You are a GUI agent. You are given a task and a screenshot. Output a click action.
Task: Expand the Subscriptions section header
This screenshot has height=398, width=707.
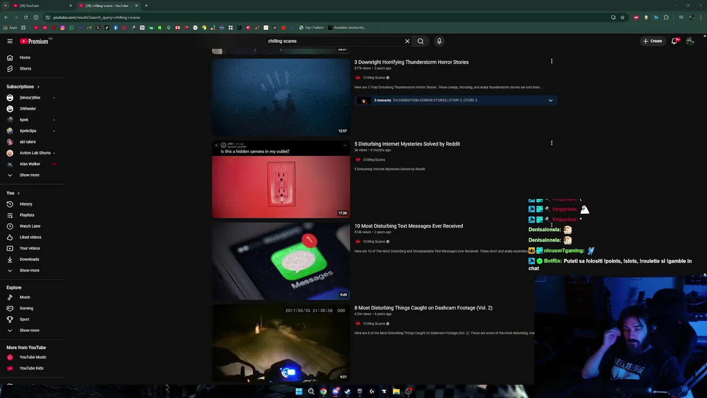[23, 87]
